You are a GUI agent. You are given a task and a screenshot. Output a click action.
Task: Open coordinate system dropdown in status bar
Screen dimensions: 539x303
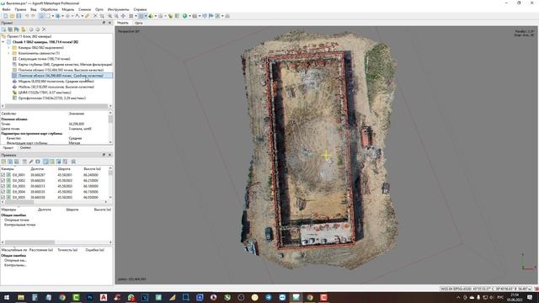click(x=530, y=289)
